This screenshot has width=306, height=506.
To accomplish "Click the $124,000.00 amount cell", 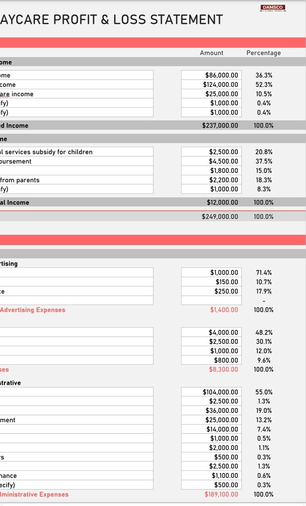I will (x=211, y=85).
